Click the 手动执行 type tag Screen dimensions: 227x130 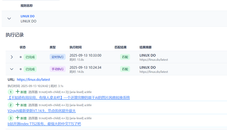[58, 69]
